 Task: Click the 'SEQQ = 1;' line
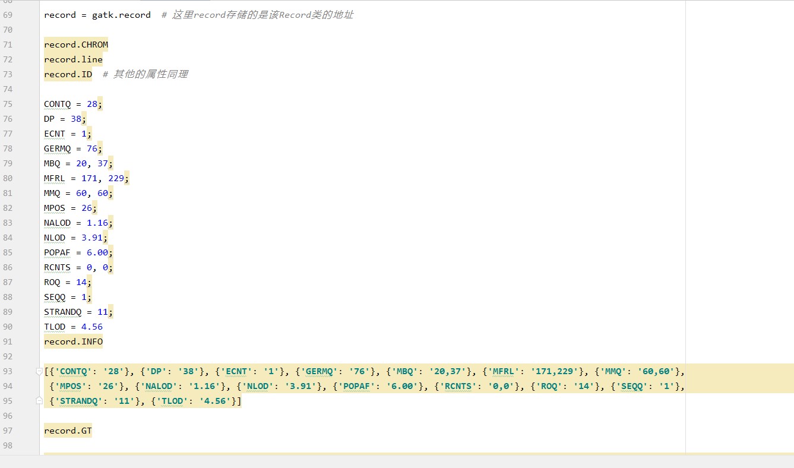(x=68, y=297)
